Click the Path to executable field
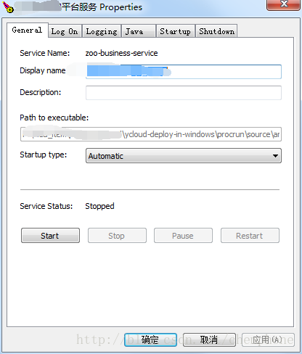 [151, 134]
